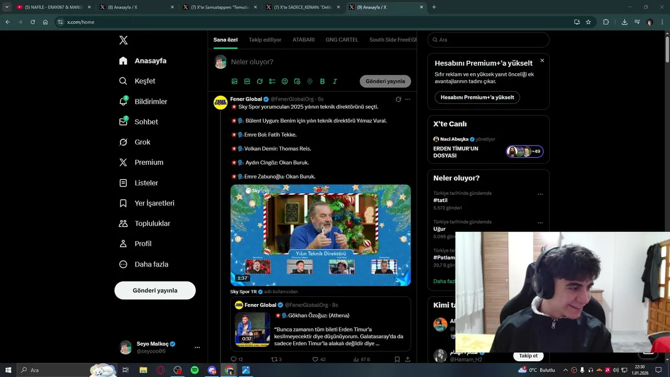Viewport: 670px width, 377px height.
Task: Reply to the Fener Global post
Action: [x=237, y=359]
